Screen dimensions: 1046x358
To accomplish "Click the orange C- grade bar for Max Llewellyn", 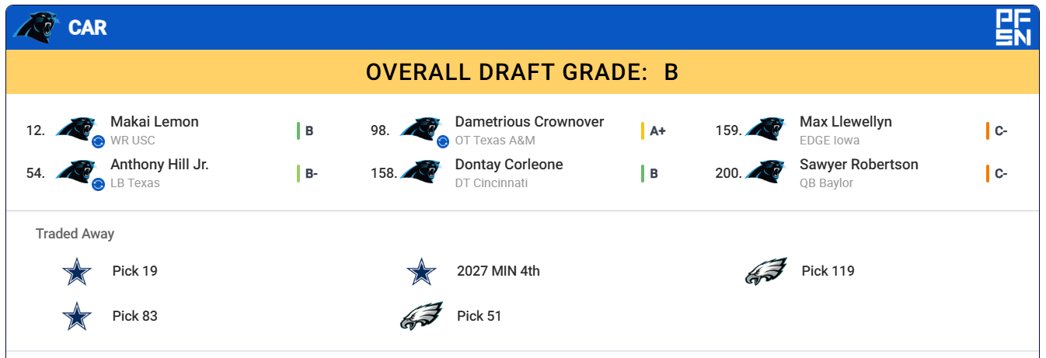I will coord(987,130).
